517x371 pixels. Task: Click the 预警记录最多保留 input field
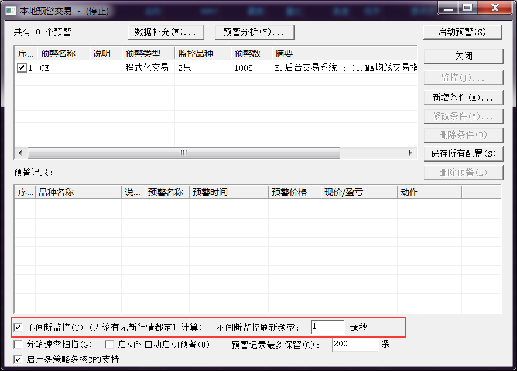tap(354, 344)
